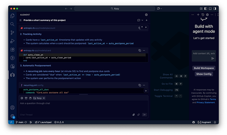Toggle the bottom panel visibility
The width and height of the screenshot is (227, 135).
(x=210, y=9)
